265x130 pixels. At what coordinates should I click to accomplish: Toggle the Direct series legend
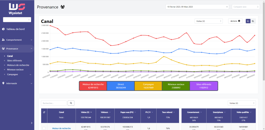(120, 86)
